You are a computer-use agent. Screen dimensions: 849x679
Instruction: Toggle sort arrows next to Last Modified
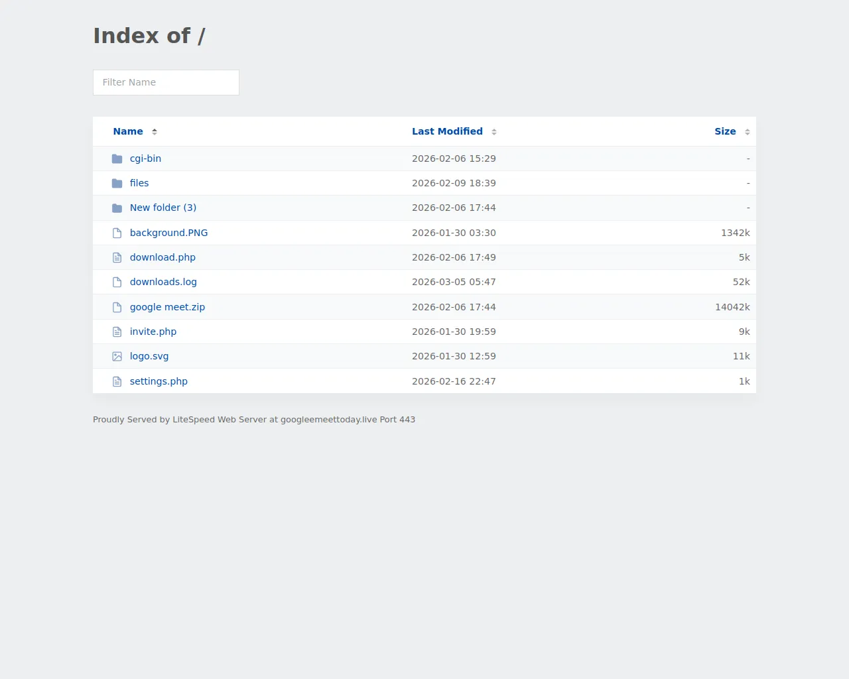point(494,132)
